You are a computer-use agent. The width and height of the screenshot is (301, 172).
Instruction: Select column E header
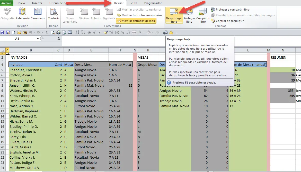(91, 50)
